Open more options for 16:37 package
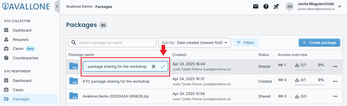This screenshot has height=106, width=347. [x=335, y=81]
